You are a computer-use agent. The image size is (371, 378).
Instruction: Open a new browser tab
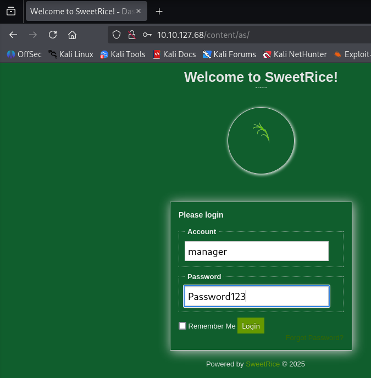pos(159,12)
